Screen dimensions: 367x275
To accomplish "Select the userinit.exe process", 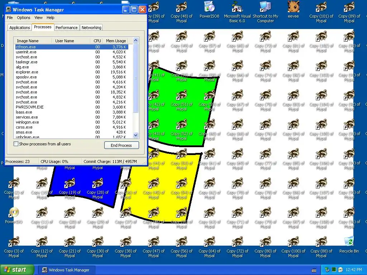I will (x=72, y=52).
